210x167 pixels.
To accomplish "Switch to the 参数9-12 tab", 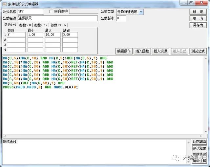I will tap(41, 25).
